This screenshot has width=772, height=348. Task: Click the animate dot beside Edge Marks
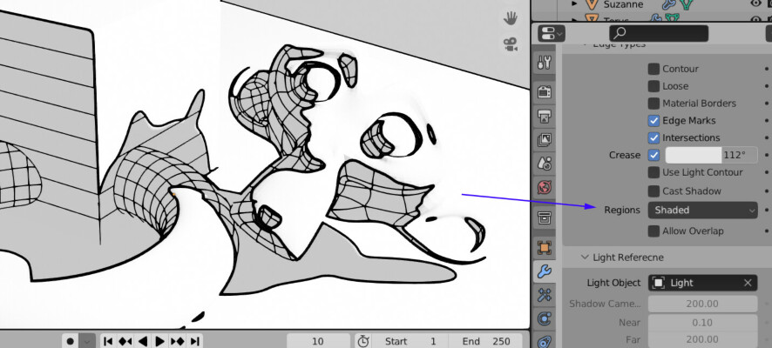[767, 120]
